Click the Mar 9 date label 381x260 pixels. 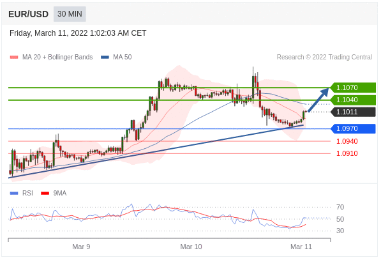coord(81,247)
